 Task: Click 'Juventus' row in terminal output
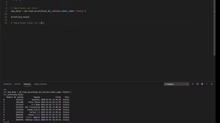click(x=36, y=99)
